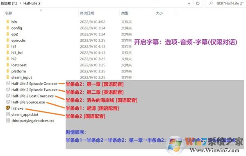This screenshot has height=156, width=246.
Task: Select the thirdpartylegalnotices.txt document icon
Action: pos(8,120)
